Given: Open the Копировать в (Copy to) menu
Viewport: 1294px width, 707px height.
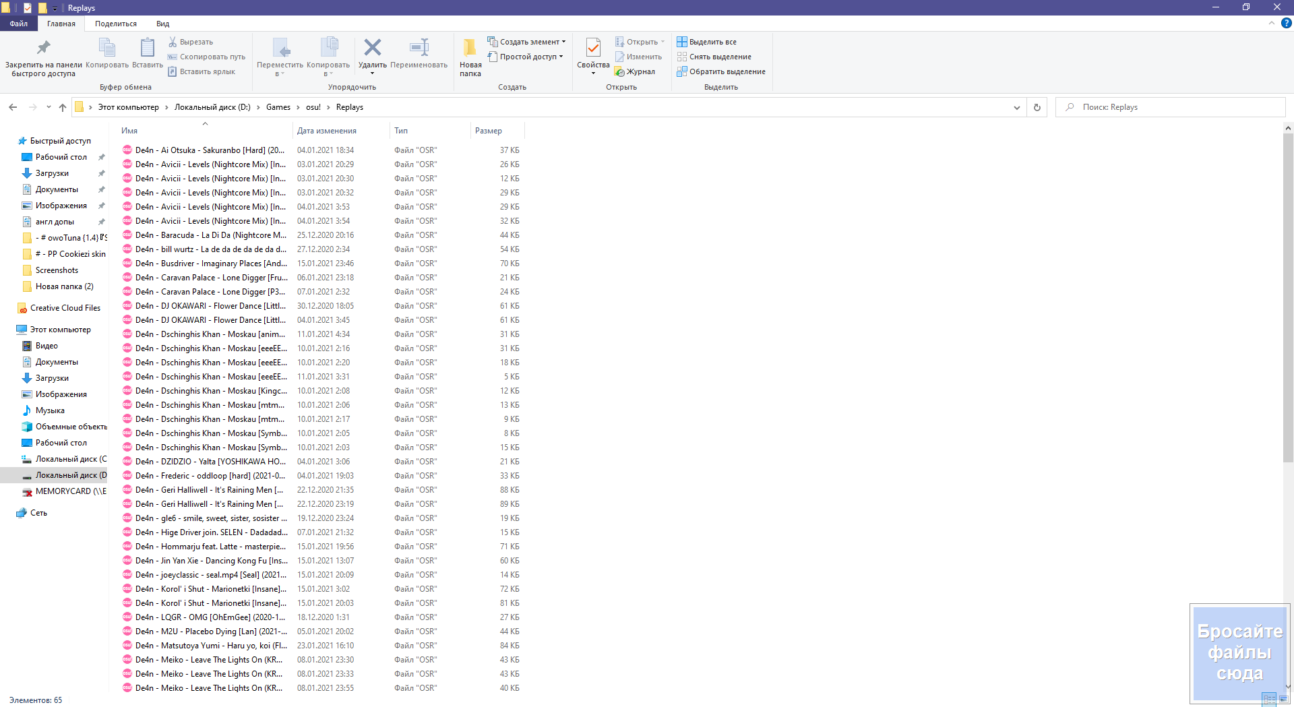Looking at the screenshot, I should pyautogui.click(x=328, y=57).
